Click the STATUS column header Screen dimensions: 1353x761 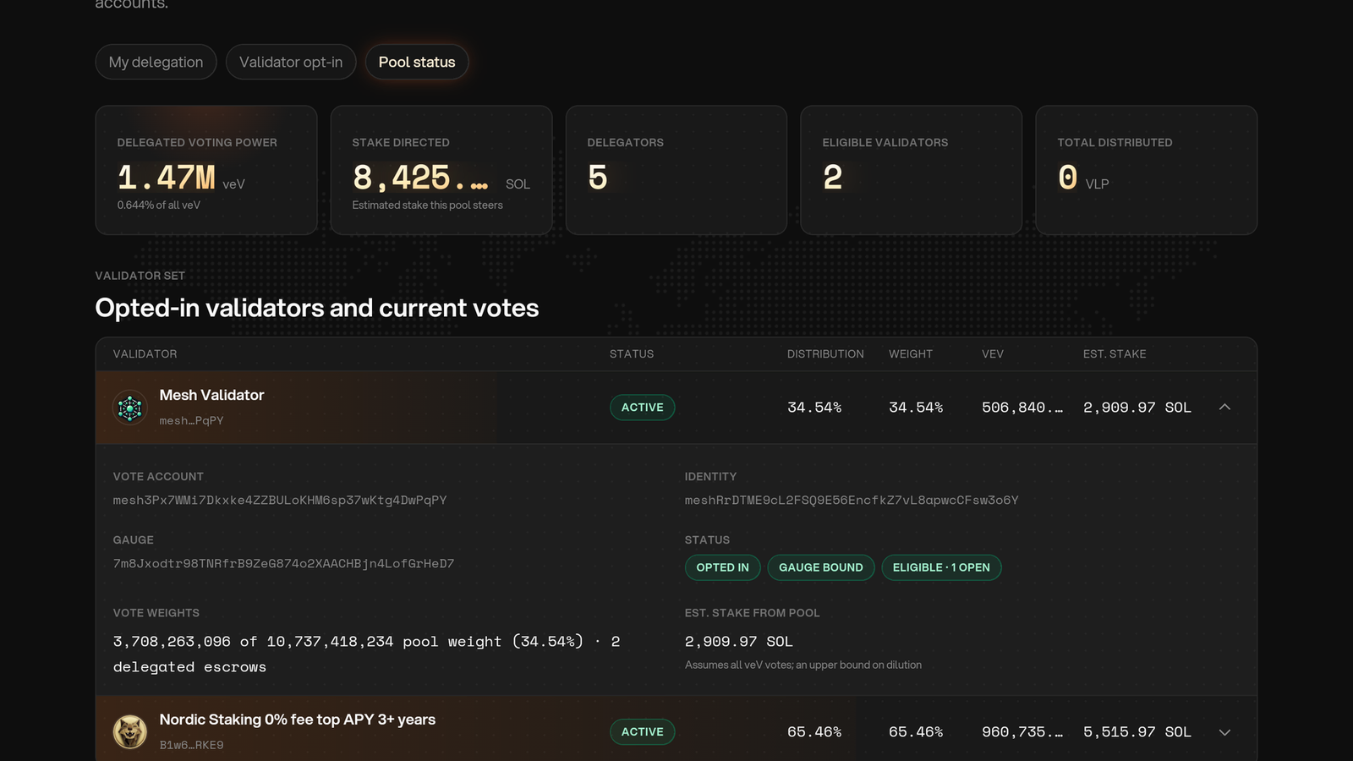[632, 354]
